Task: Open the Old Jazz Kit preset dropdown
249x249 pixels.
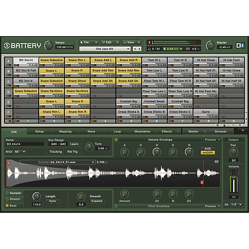Action: 105,49
